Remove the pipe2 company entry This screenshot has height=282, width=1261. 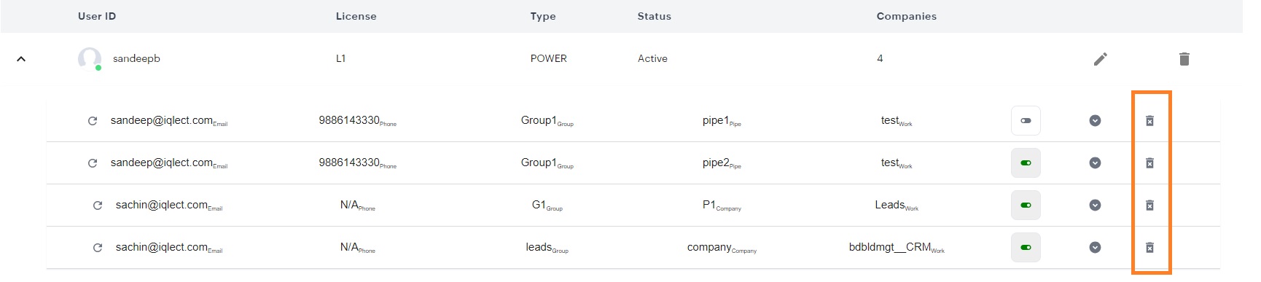[1149, 163]
